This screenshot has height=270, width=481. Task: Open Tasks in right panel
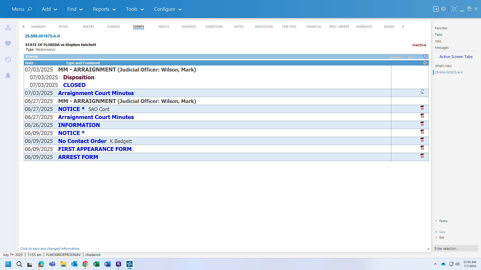(x=438, y=35)
